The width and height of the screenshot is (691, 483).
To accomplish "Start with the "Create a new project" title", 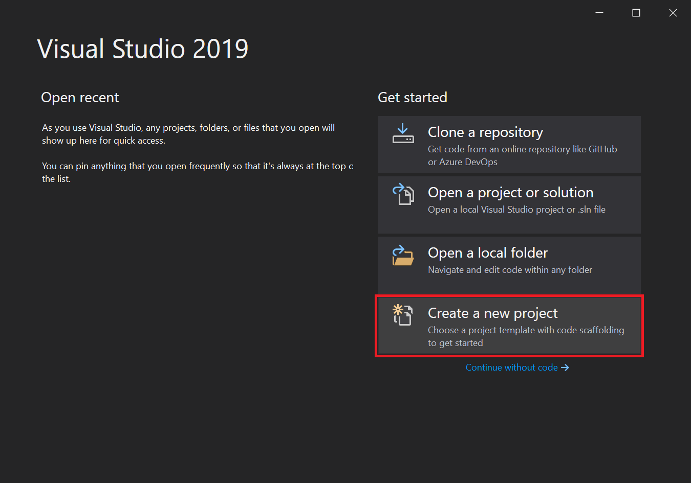I will point(492,313).
